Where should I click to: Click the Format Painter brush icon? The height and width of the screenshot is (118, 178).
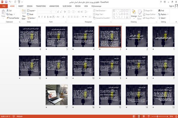(8, 18)
